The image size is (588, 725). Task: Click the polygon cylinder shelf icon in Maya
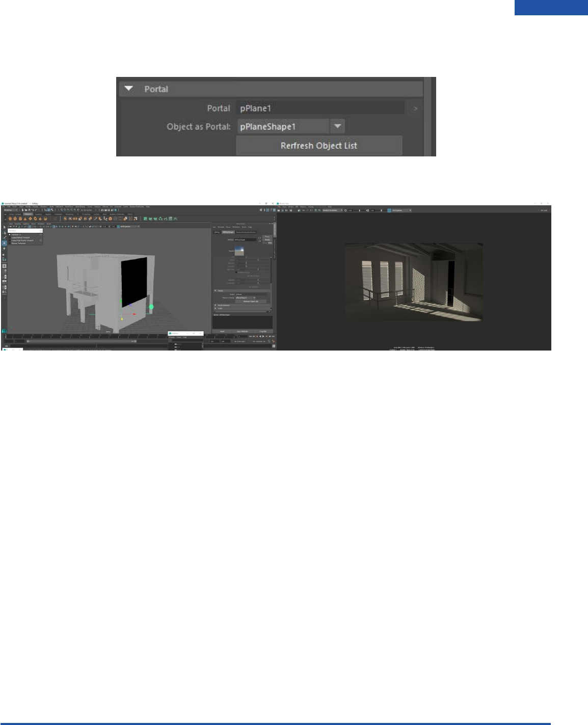click(x=20, y=219)
